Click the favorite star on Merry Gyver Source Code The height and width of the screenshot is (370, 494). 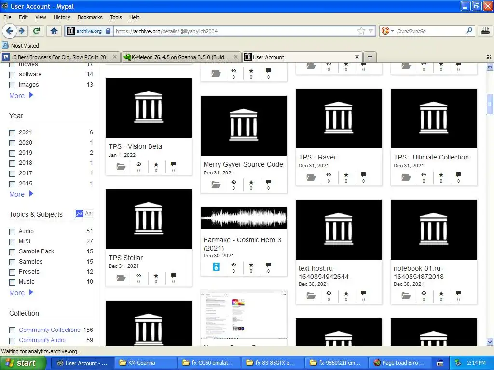tap(251, 182)
